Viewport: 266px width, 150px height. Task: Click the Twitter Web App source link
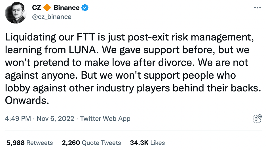click(105, 118)
